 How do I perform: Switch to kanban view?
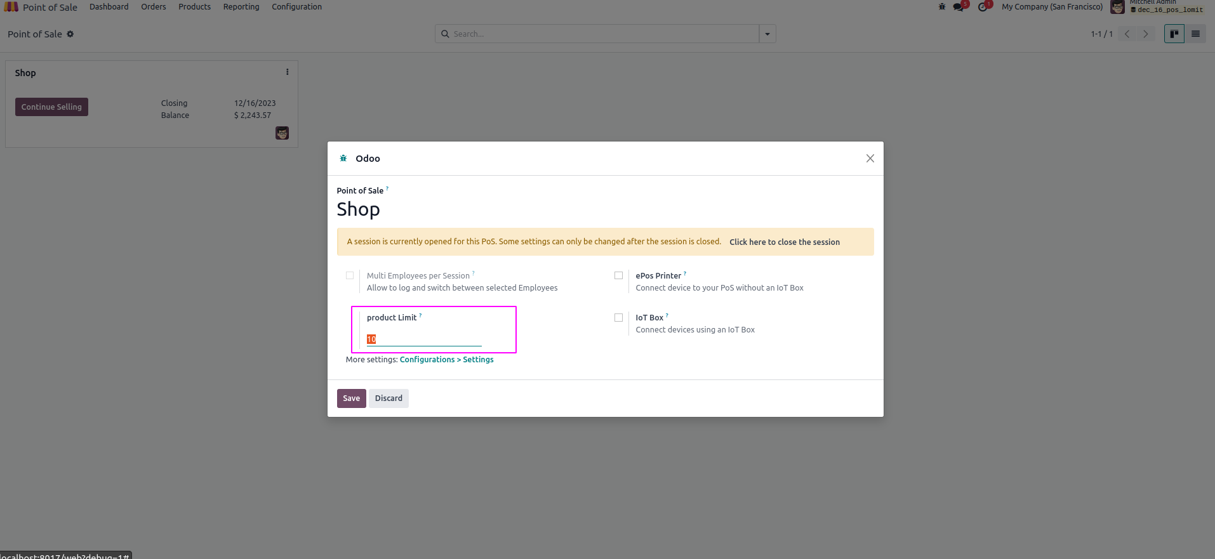(x=1174, y=34)
